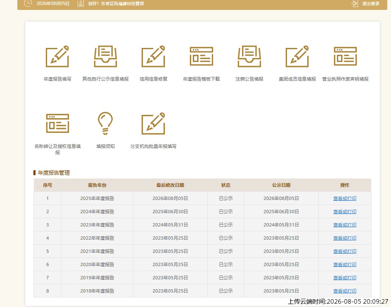Click the 状态 column header

(x=226, y=185)
